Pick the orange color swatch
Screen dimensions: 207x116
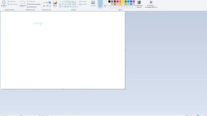(120, 1)
